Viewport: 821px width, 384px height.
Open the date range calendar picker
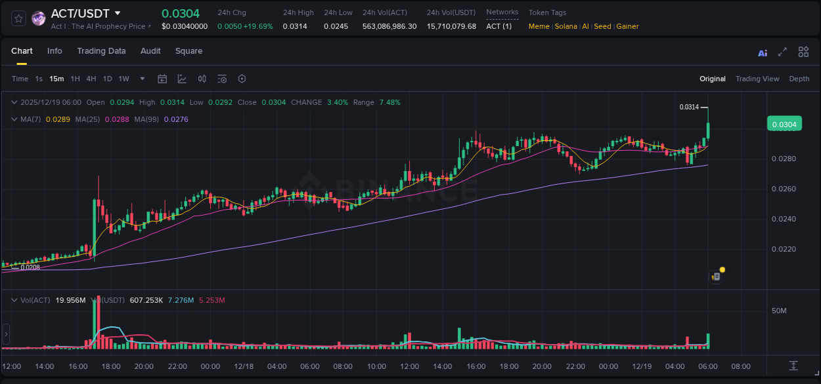pyautogui.click(x=162, y=79)
